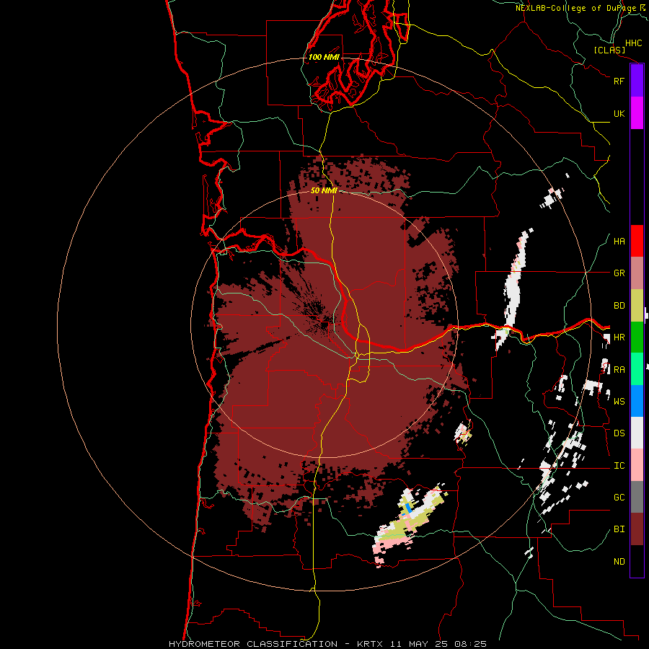649x649 pixels.
Task: Click the HR legend label
Action: point(619,337)
